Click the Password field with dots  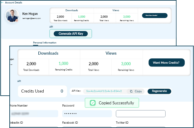[87, 114]
